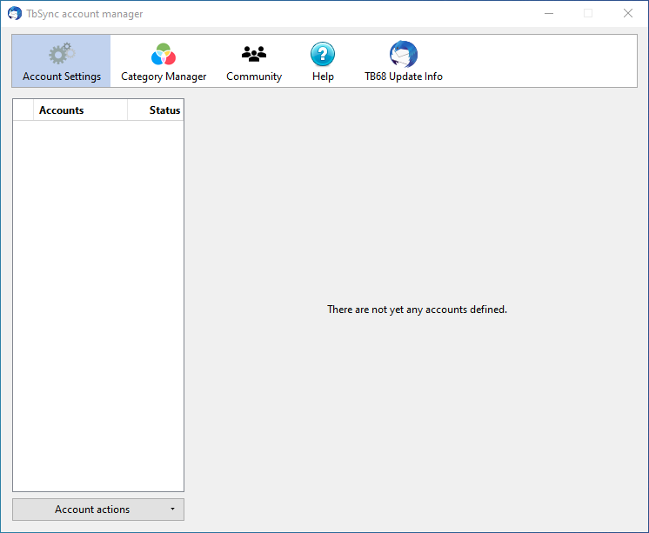This screenshot has height=533, width=649.
Task: Click the blank column header left of Accounts
Action: pyautogui.click(x=23, y=110)
